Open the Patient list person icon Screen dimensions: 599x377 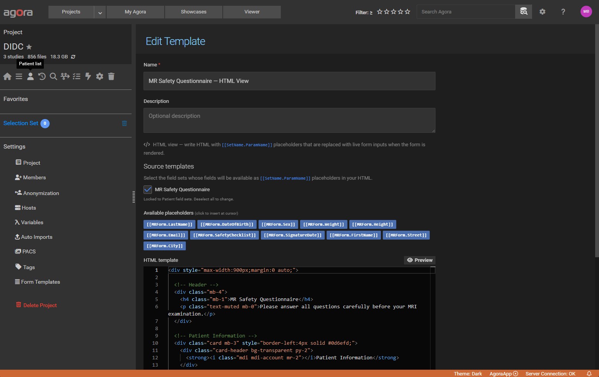(30, 76)
